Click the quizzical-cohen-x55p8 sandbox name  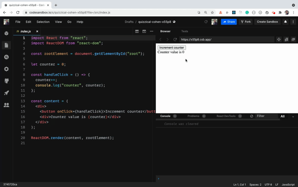click(x=155, y=22)
